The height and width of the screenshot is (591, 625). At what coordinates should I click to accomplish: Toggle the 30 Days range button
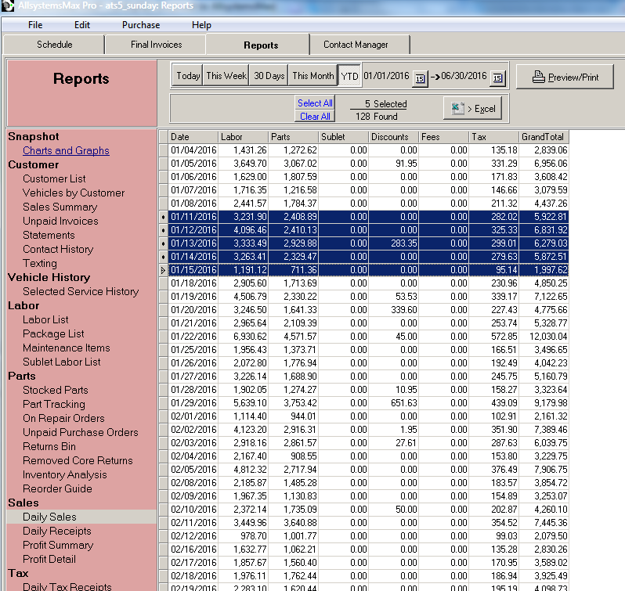pos(269,76)
